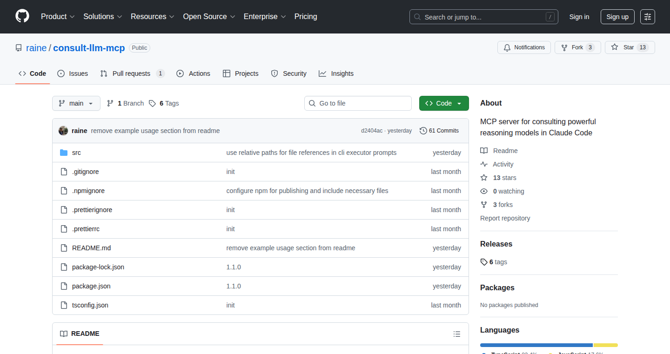The height and width of the screenshot is (354, 670).
Task: Select the Code repository tab
Action: click(33, 73)
